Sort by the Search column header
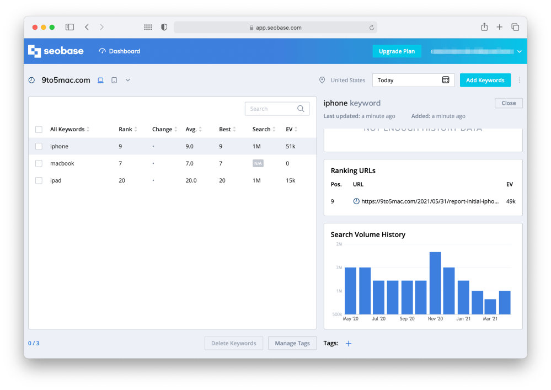Viewport: 551px width, 390px height. [264, 130]
